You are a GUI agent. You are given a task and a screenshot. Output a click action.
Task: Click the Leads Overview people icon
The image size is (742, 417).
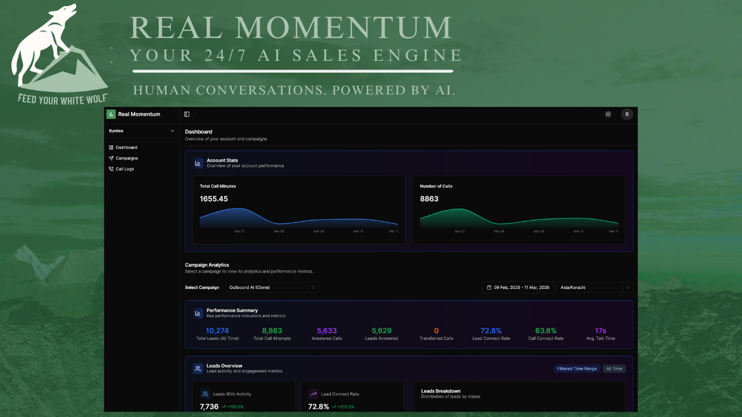[x=198, y=368]
